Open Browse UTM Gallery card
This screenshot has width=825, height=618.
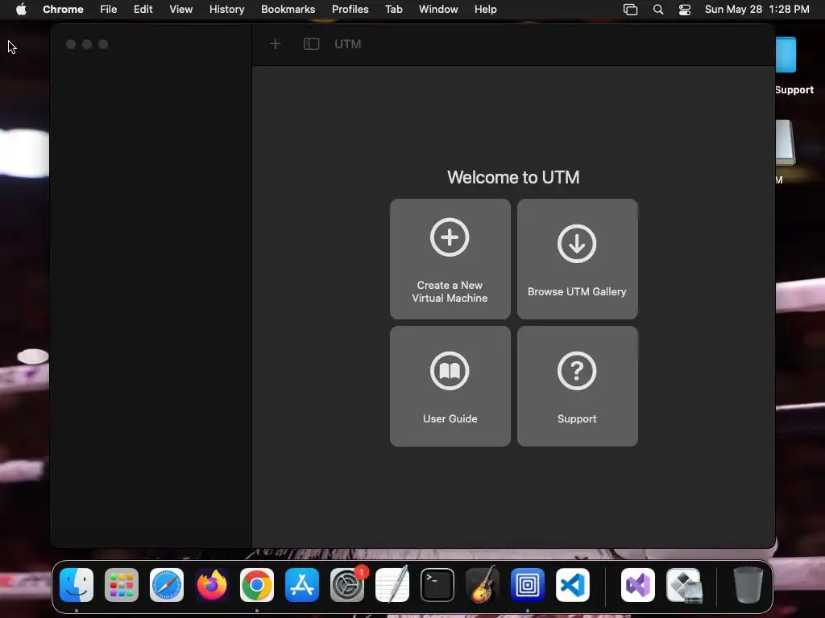[577, 258]
